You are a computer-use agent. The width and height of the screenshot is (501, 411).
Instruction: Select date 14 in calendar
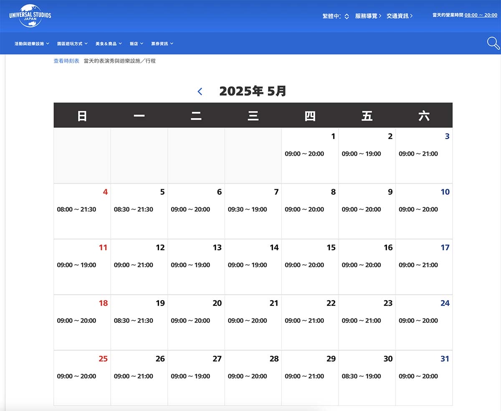253,266
